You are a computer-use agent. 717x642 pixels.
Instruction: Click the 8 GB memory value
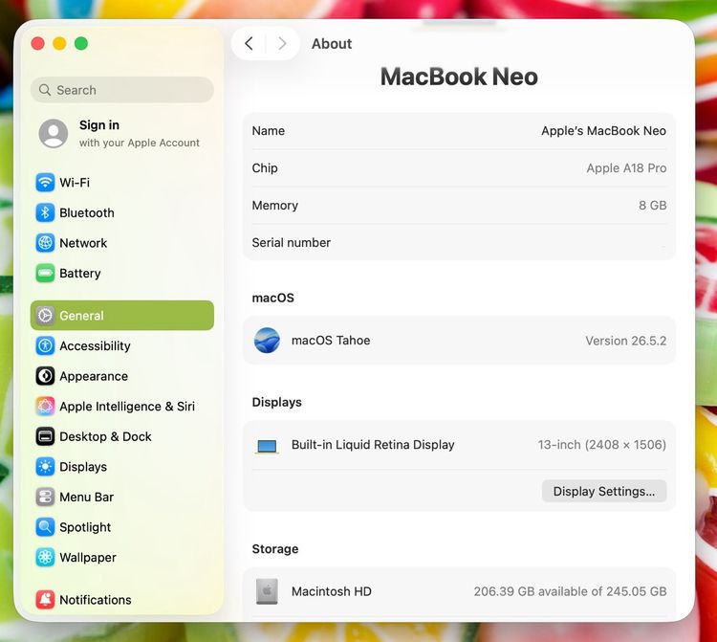(653, 206)
